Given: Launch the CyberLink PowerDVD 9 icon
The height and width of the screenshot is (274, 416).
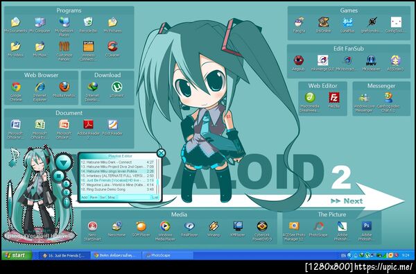Looking at the screenshot, I should [x=262, y=226].
